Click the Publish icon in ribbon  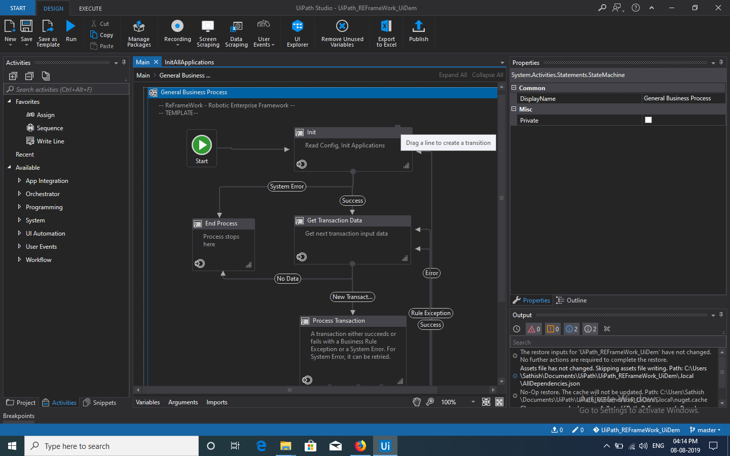pos(418,26)
